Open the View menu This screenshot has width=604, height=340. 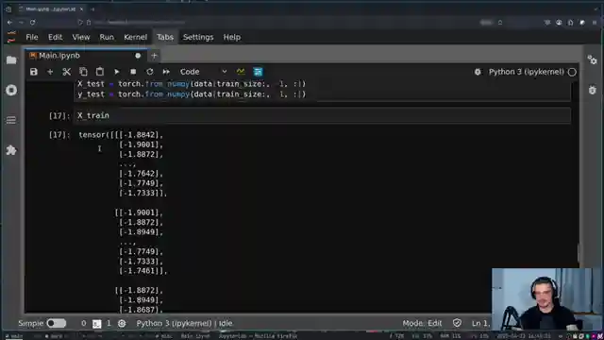point(81,37)
